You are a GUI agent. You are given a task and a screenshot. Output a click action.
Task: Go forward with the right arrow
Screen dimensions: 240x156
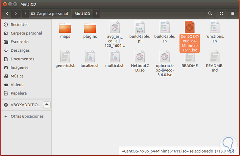point(16,13)
